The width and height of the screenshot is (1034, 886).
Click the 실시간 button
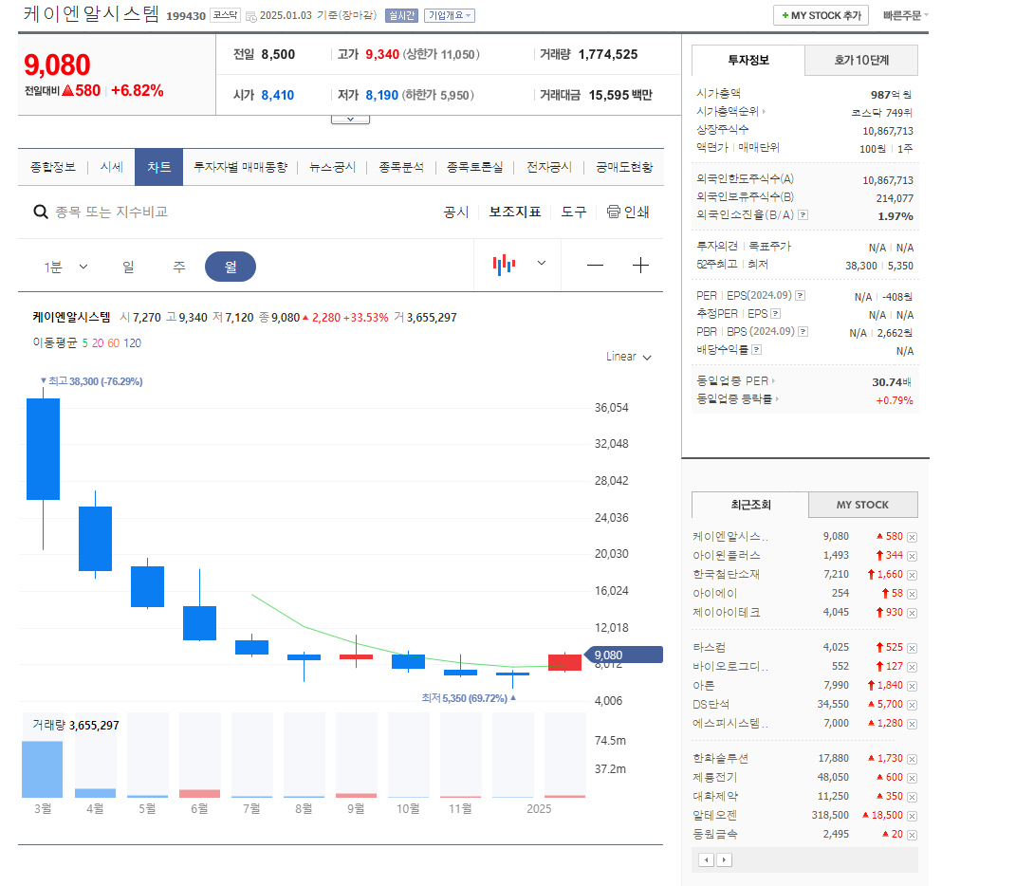401,15
